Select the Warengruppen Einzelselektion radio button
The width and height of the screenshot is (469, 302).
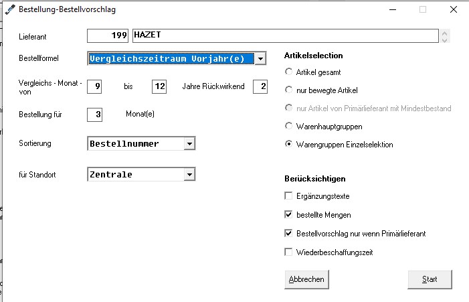pyautogui.click(x=288, y=144)
